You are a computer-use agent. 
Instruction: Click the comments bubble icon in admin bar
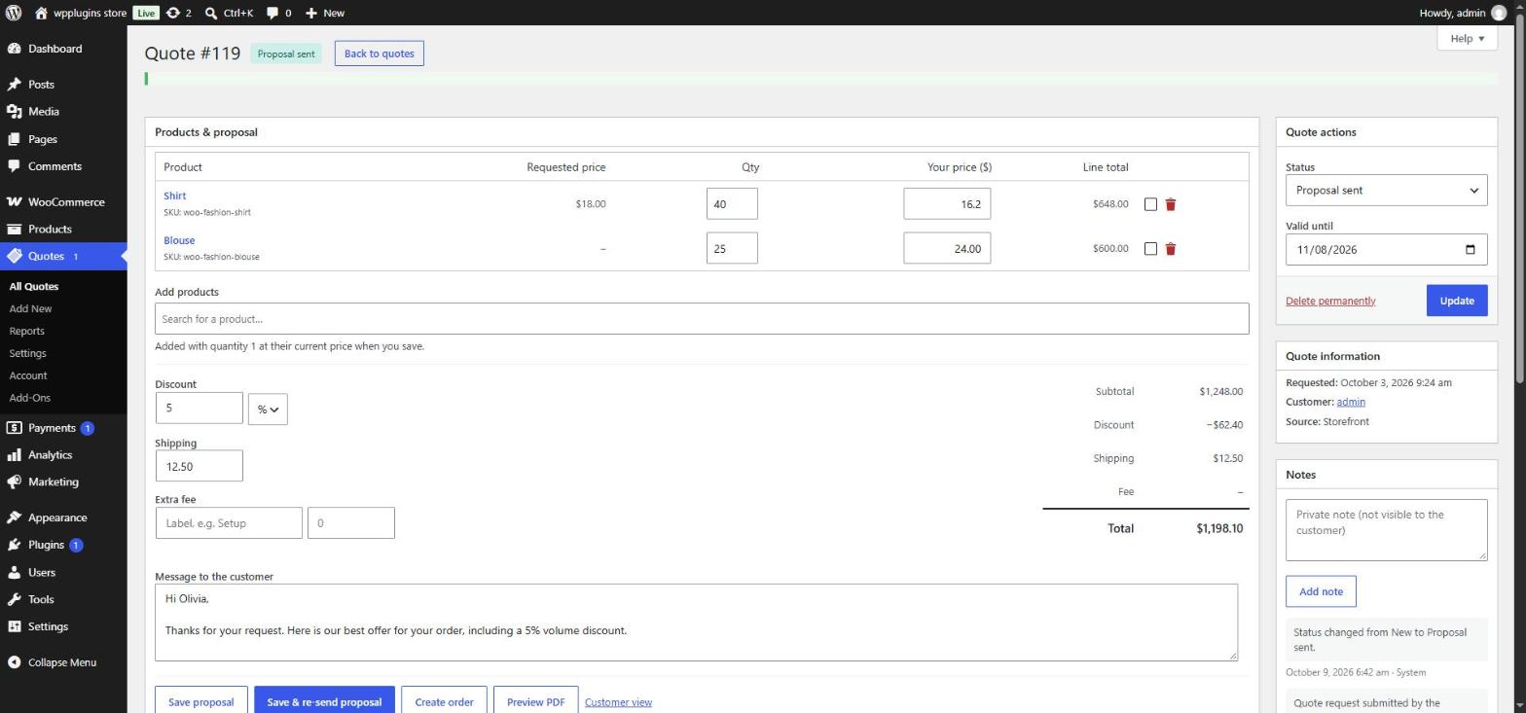(272, 13)
